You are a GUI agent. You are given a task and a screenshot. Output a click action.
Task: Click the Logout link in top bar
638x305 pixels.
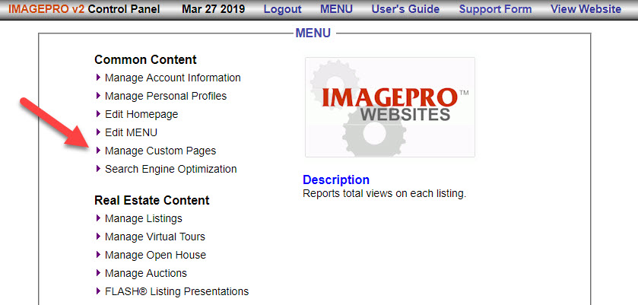coord(282,9)
